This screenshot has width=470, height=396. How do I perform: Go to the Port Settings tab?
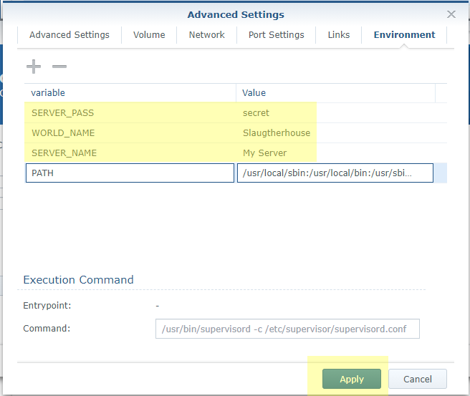pyautogui.click(x=276, y=35)
